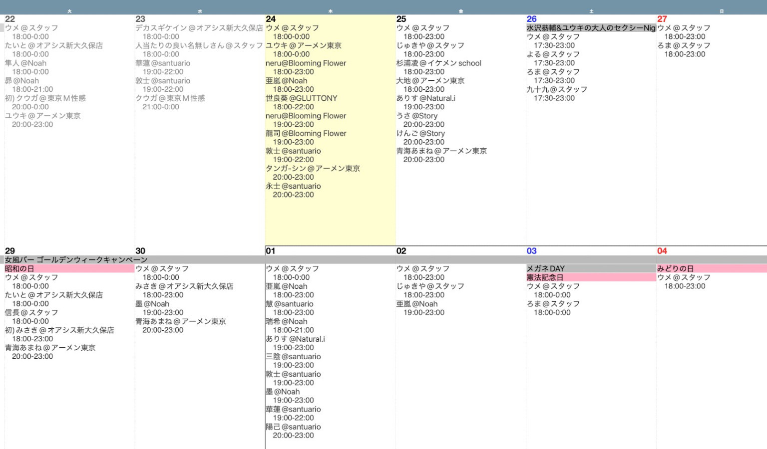Viewport: 767px width, 449px height.
Task: Open 隼人@Noah entry on the 22nd
Action: [x=25, y=63]
